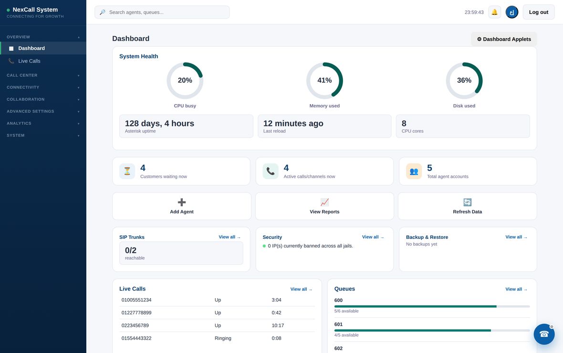Click the queue 600 availability bar
The image size is (563, 353).
[x=432, y=306]
